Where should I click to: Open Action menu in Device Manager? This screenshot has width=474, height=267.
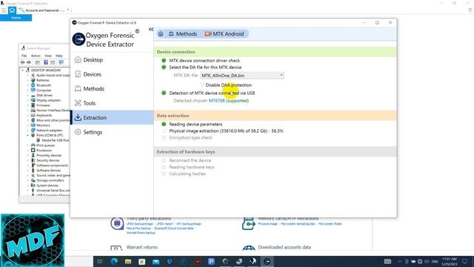[36, 56]
